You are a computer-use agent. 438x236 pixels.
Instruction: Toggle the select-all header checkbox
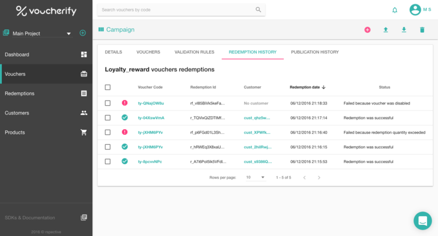click(107, 87)
